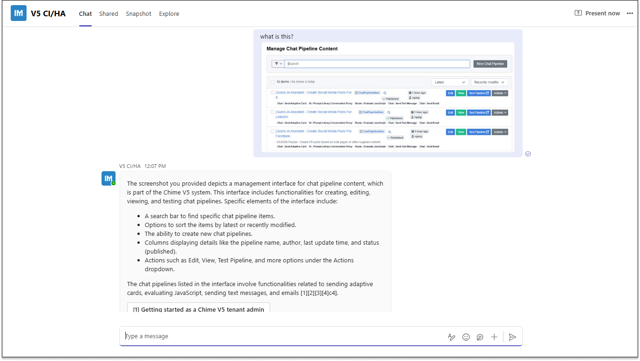Click the Present now screen-share icon
The width and height of the screenshot is (640, 361).
coord(578,13)
